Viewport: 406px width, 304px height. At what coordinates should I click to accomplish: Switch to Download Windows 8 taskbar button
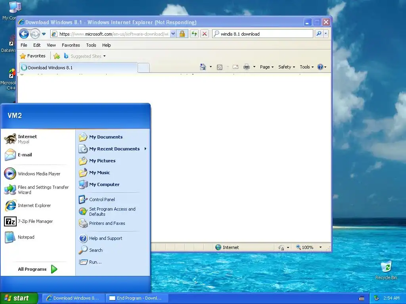pyautogui.click(x=73, y=298)
